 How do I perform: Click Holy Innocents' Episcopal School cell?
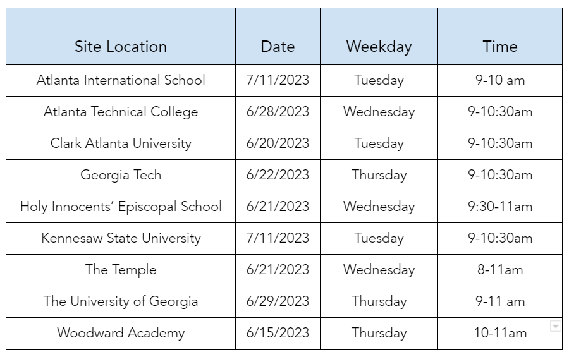pyautogui.click(x=121, y=207)
